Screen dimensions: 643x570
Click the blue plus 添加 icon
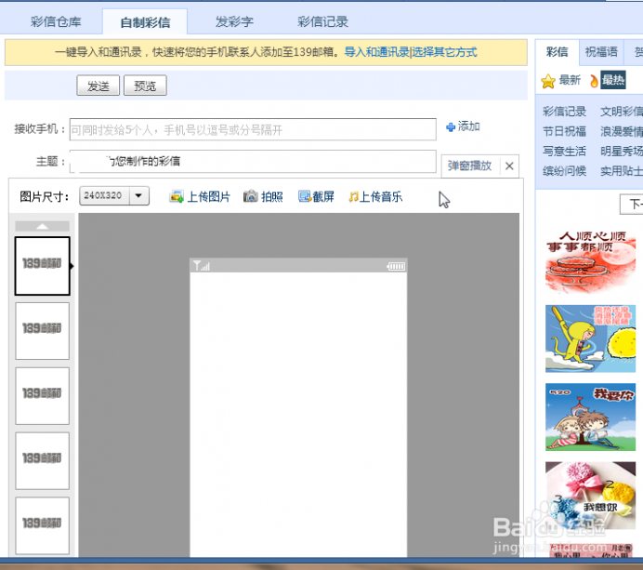coord(451,127)
